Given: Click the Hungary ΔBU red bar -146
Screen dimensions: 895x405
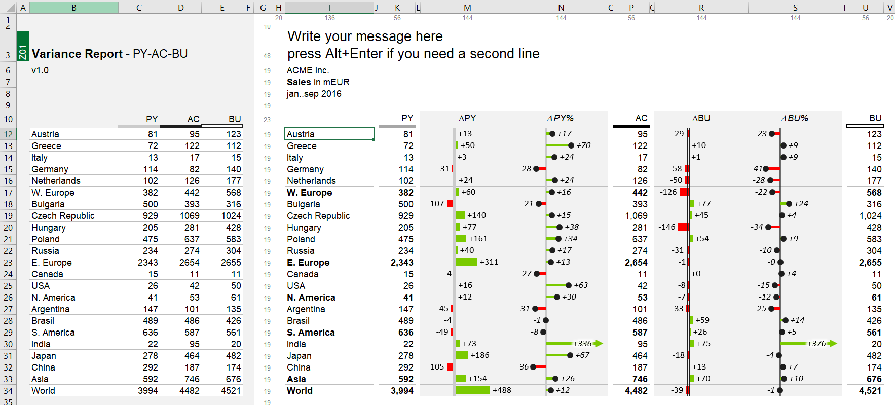Looking at the screenshot, I should [x=683, y=227].
